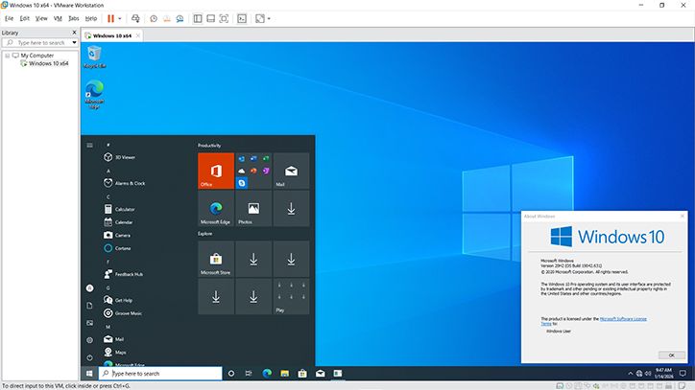Open Documents from the Start rail
This screenshot has width=695, height=390.
coord(89,306)
